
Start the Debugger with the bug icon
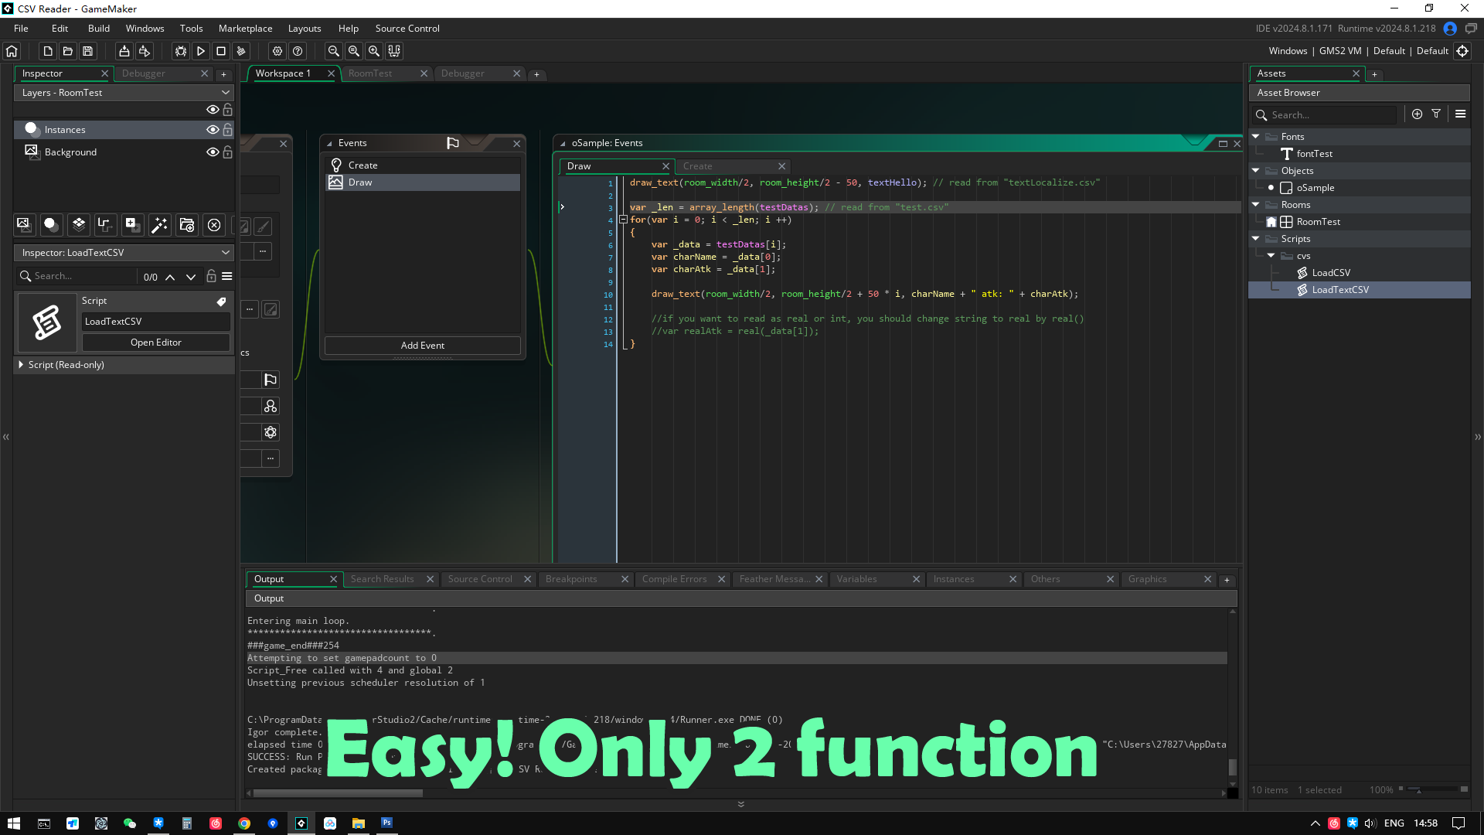pos(181,51)
